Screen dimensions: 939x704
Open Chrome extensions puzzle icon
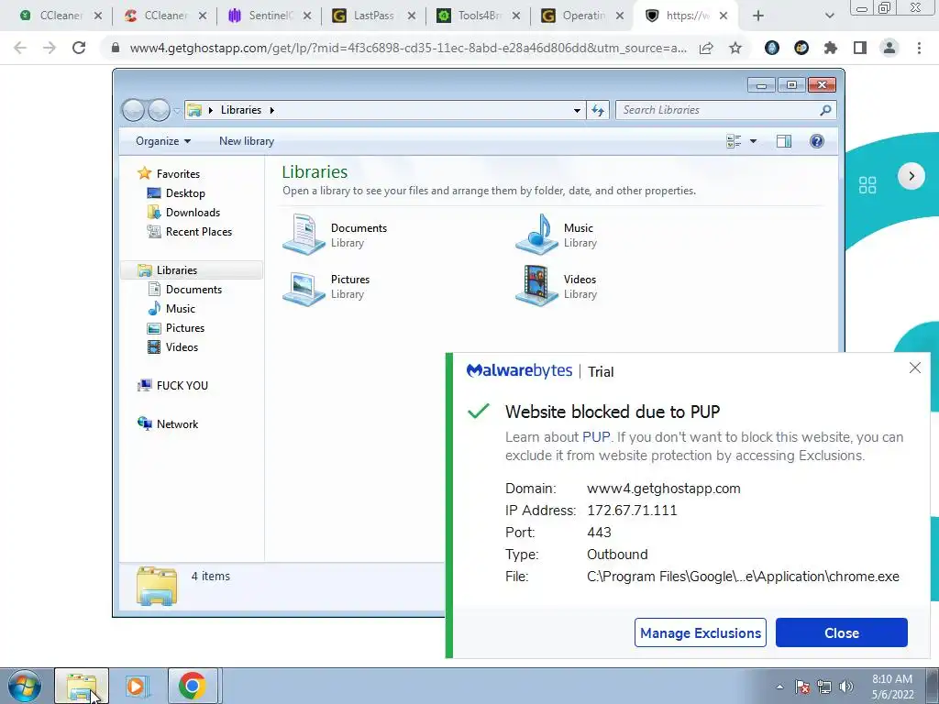tap(831, 48)
